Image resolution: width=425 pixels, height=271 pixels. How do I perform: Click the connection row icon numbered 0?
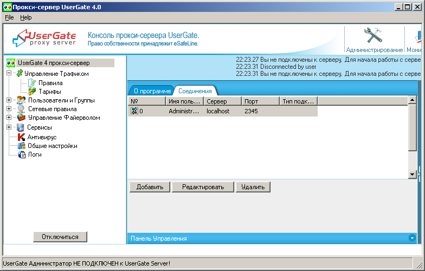point(134,111)
